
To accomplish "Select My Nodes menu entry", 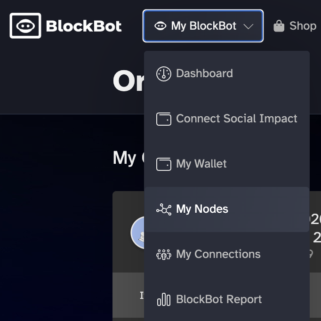I will (202, 209).
